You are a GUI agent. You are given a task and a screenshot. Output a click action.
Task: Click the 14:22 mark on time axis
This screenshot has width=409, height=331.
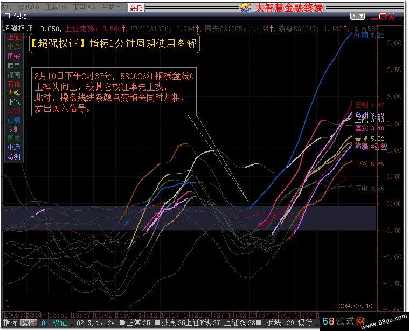click(x=192, y=315)
